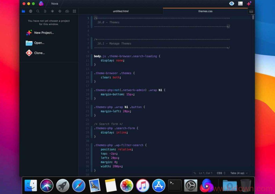The image size is (275, 194).
Task: Show all sidebars grid icon
Action: pyautogui.click(x=74, y=11)
